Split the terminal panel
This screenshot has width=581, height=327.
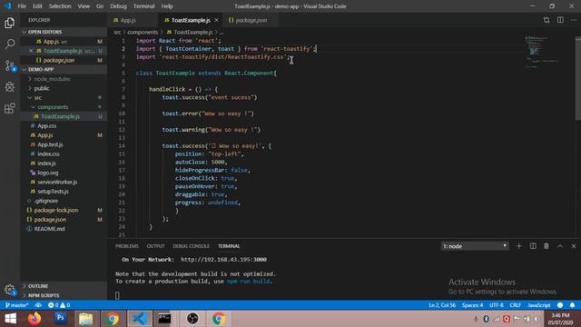click(x=533, y=246)
